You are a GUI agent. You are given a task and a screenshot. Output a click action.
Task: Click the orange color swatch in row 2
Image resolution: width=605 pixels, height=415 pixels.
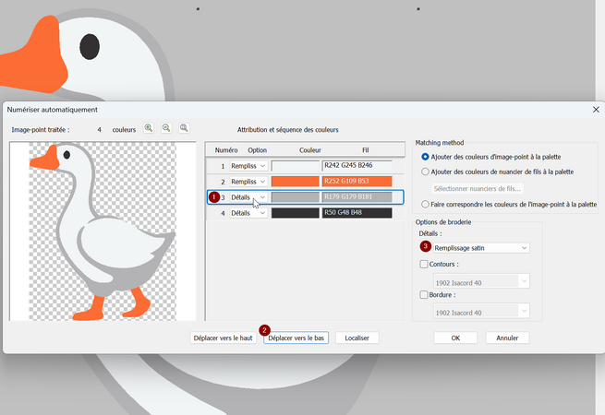click(295, 182)
